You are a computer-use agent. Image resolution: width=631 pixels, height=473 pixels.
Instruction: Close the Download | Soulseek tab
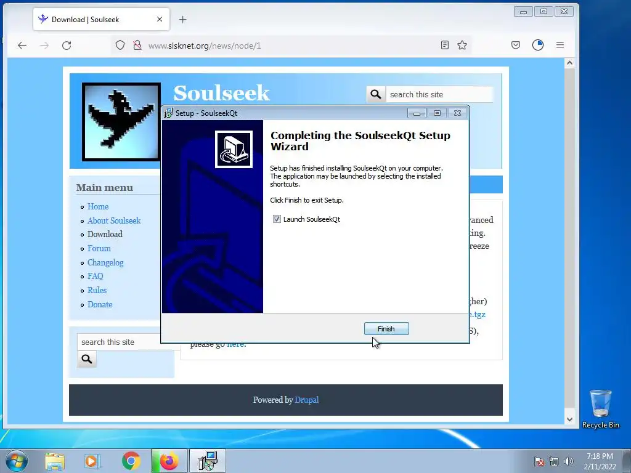point(160,19)
